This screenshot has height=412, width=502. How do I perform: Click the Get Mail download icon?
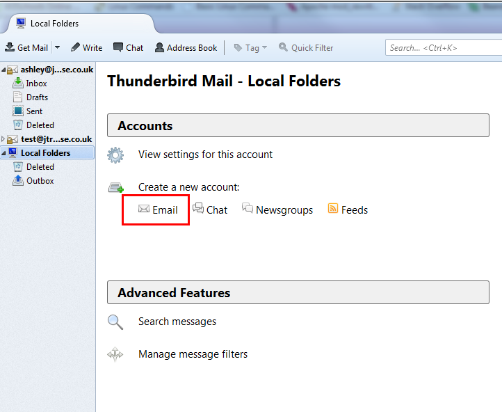click(x=10, y=47)
